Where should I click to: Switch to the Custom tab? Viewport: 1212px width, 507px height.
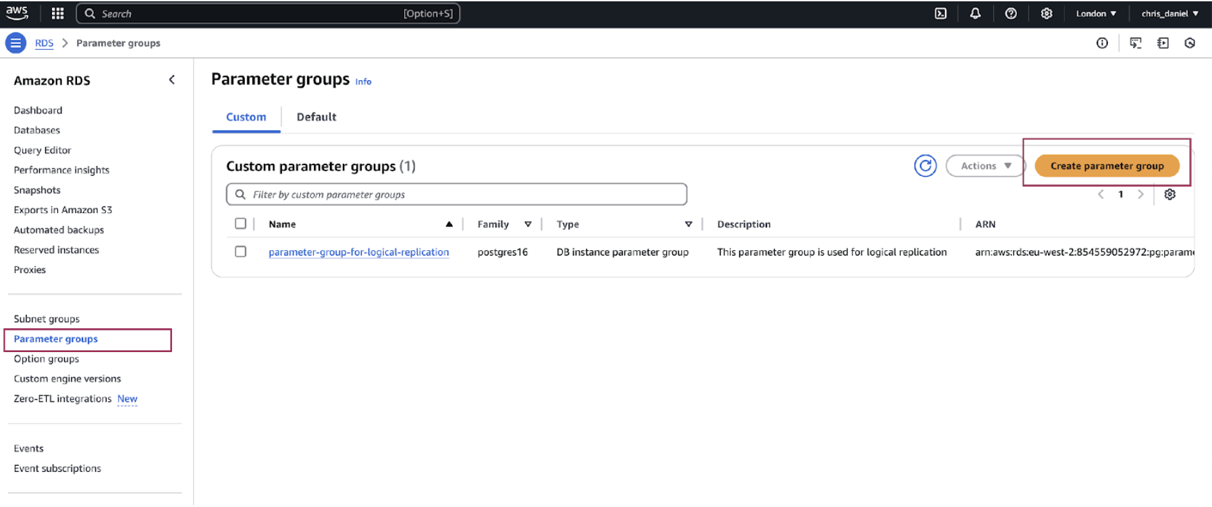[246, 117]
